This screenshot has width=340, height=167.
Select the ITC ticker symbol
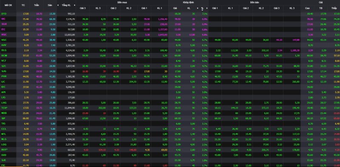click(3, 29)
